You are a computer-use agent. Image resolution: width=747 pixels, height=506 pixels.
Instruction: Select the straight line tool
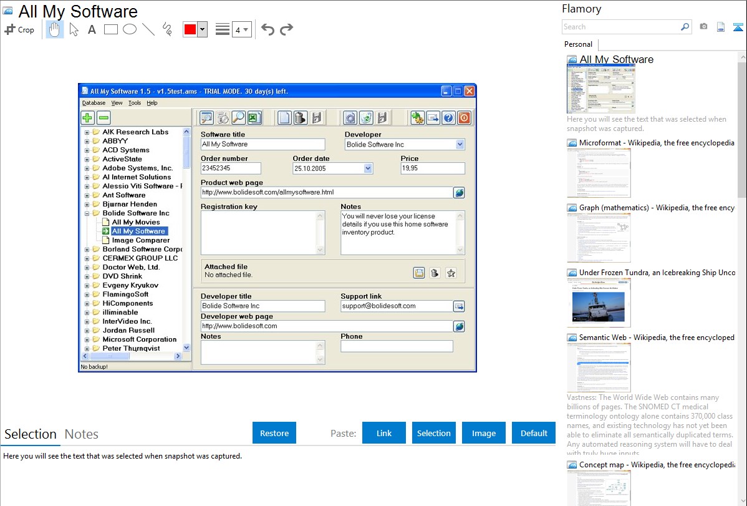click(148, 29)
